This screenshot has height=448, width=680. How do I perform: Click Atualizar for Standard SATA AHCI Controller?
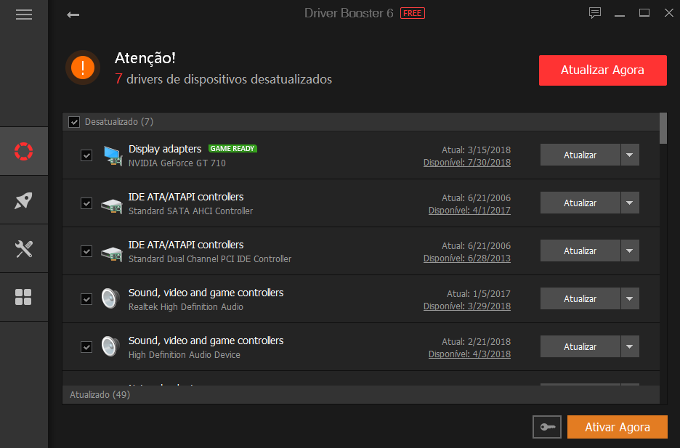(x=580, y=203)
